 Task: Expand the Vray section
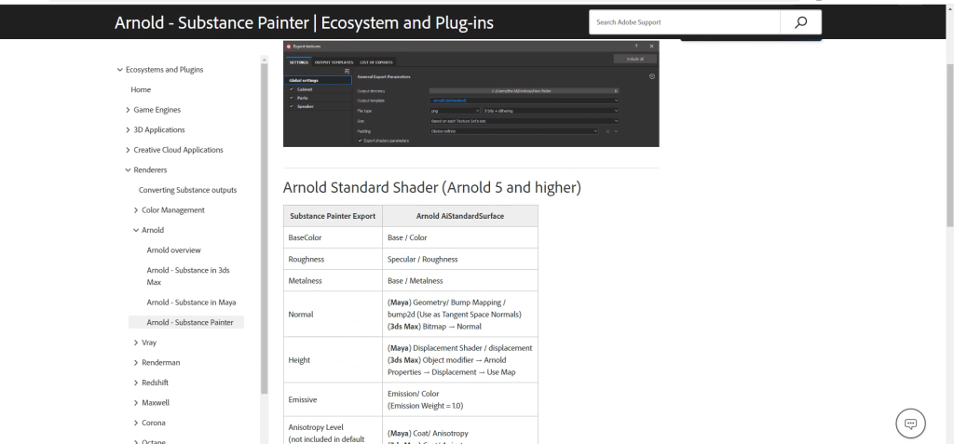pos(136,343)
